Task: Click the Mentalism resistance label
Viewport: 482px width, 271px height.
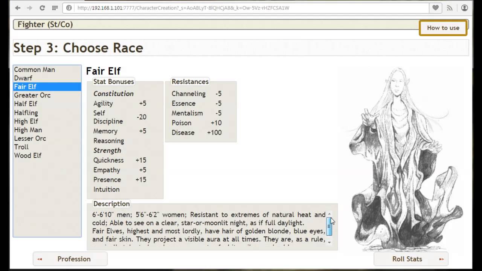Action: click(187, 113)
